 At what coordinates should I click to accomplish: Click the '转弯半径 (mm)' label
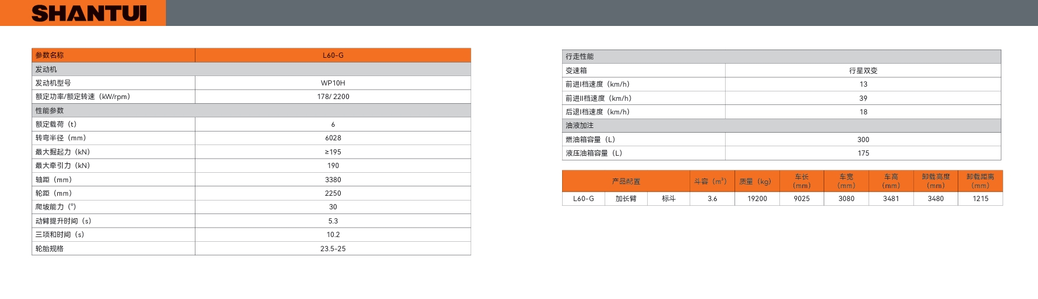(61, 138)
